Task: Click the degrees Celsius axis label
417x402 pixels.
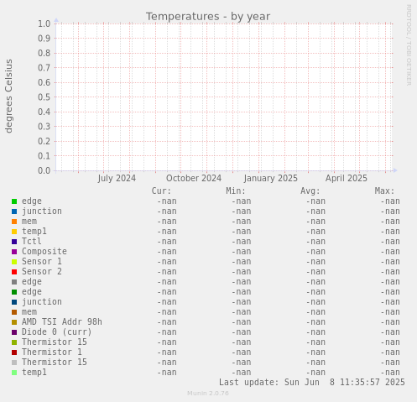Action: 8,96
